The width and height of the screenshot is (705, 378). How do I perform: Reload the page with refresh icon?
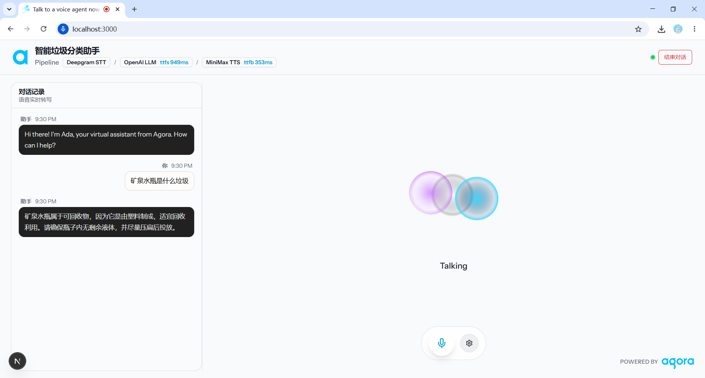click(x=43, y=29)
